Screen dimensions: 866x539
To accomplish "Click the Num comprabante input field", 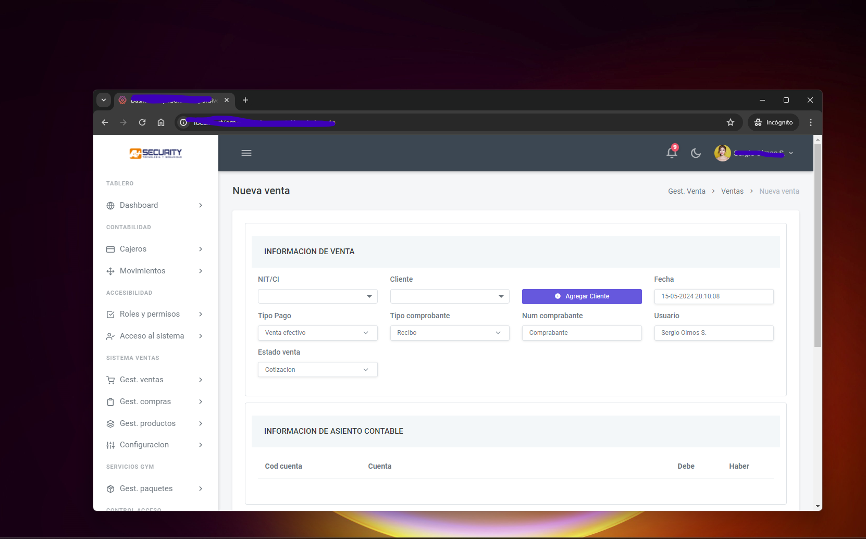I will 582,333.
